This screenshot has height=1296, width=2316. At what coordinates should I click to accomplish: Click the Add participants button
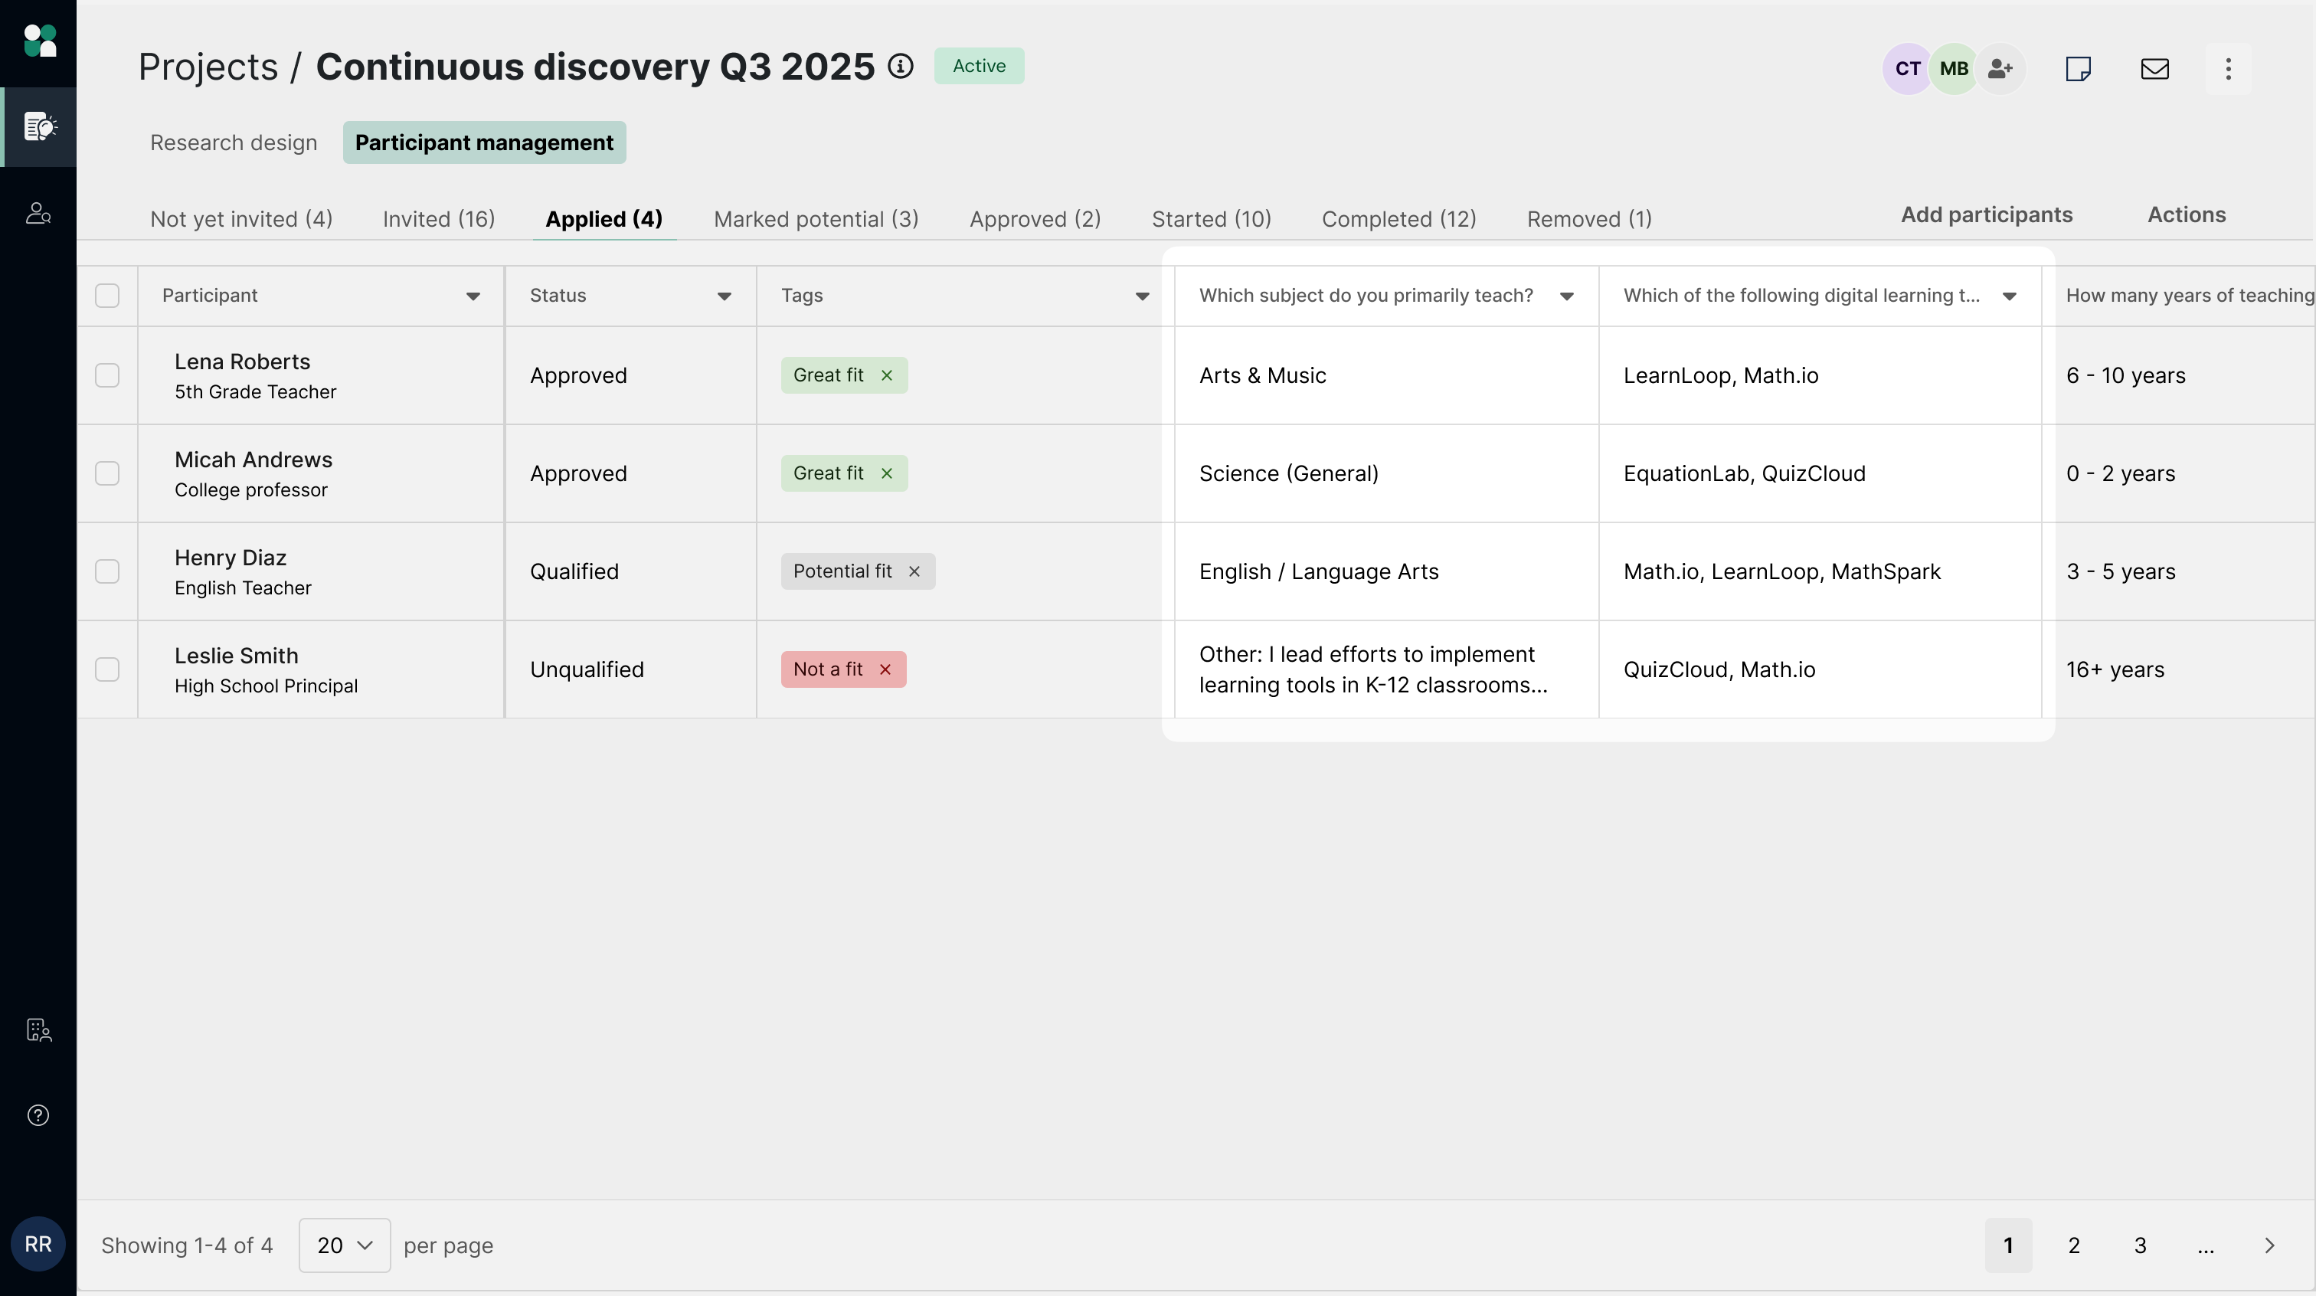tap(1986, 215)
